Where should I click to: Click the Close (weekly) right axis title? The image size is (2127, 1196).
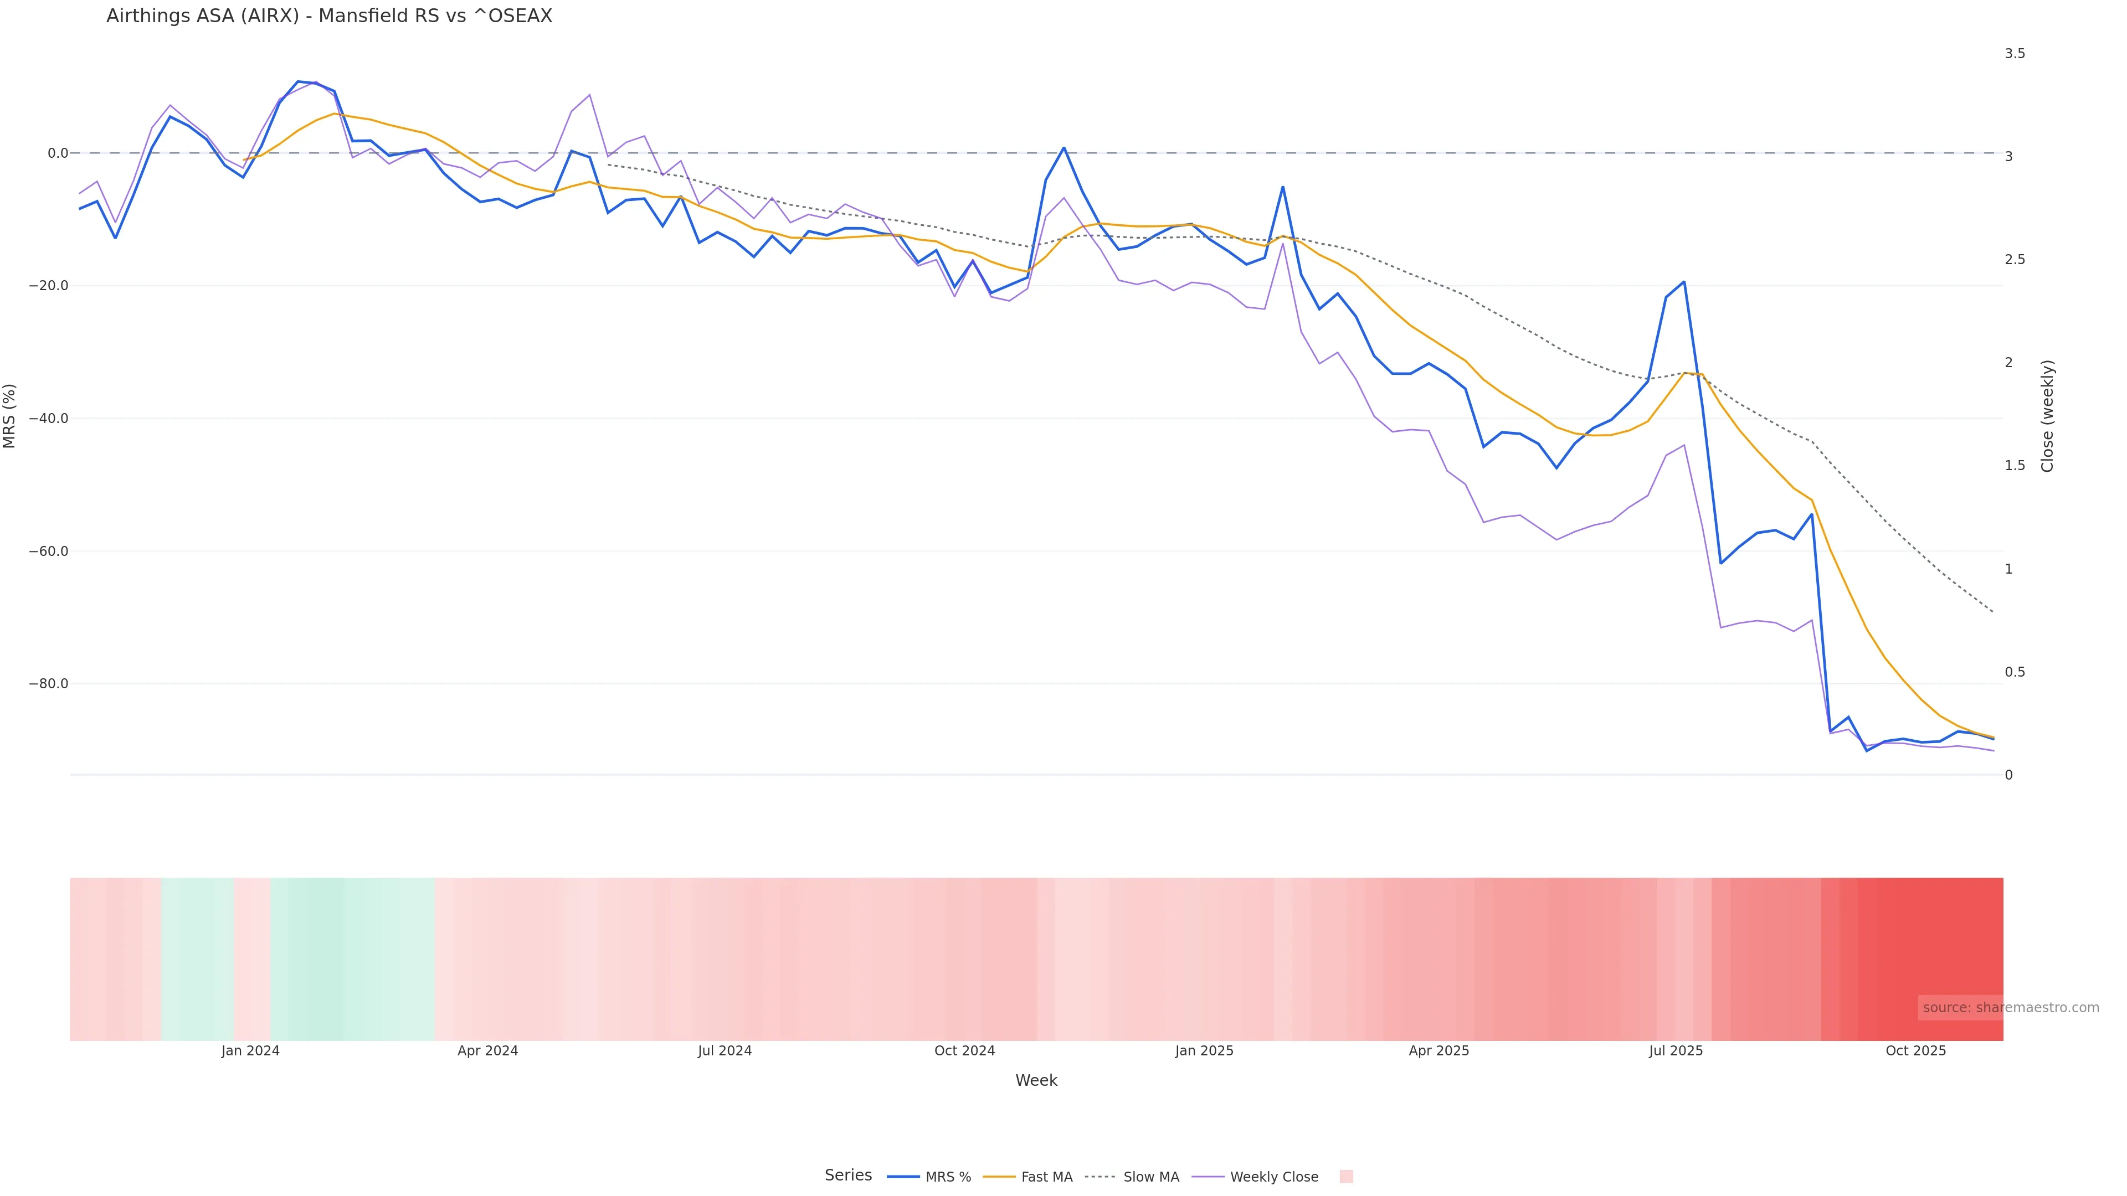click(x=2047, y=416)
